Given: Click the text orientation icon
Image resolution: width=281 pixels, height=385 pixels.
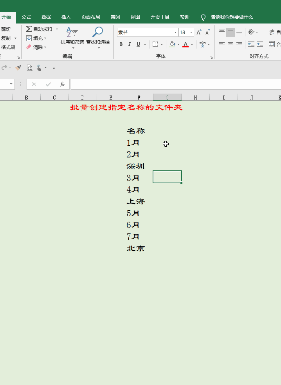Looking at the screenshot, I should tap(251, 32).
